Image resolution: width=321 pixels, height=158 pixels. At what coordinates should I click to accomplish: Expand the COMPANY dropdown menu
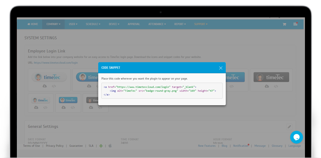[x=53, y=24]
